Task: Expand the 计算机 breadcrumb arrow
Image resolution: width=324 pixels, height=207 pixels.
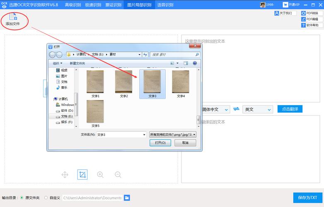Action: click(x=89, y=55)
